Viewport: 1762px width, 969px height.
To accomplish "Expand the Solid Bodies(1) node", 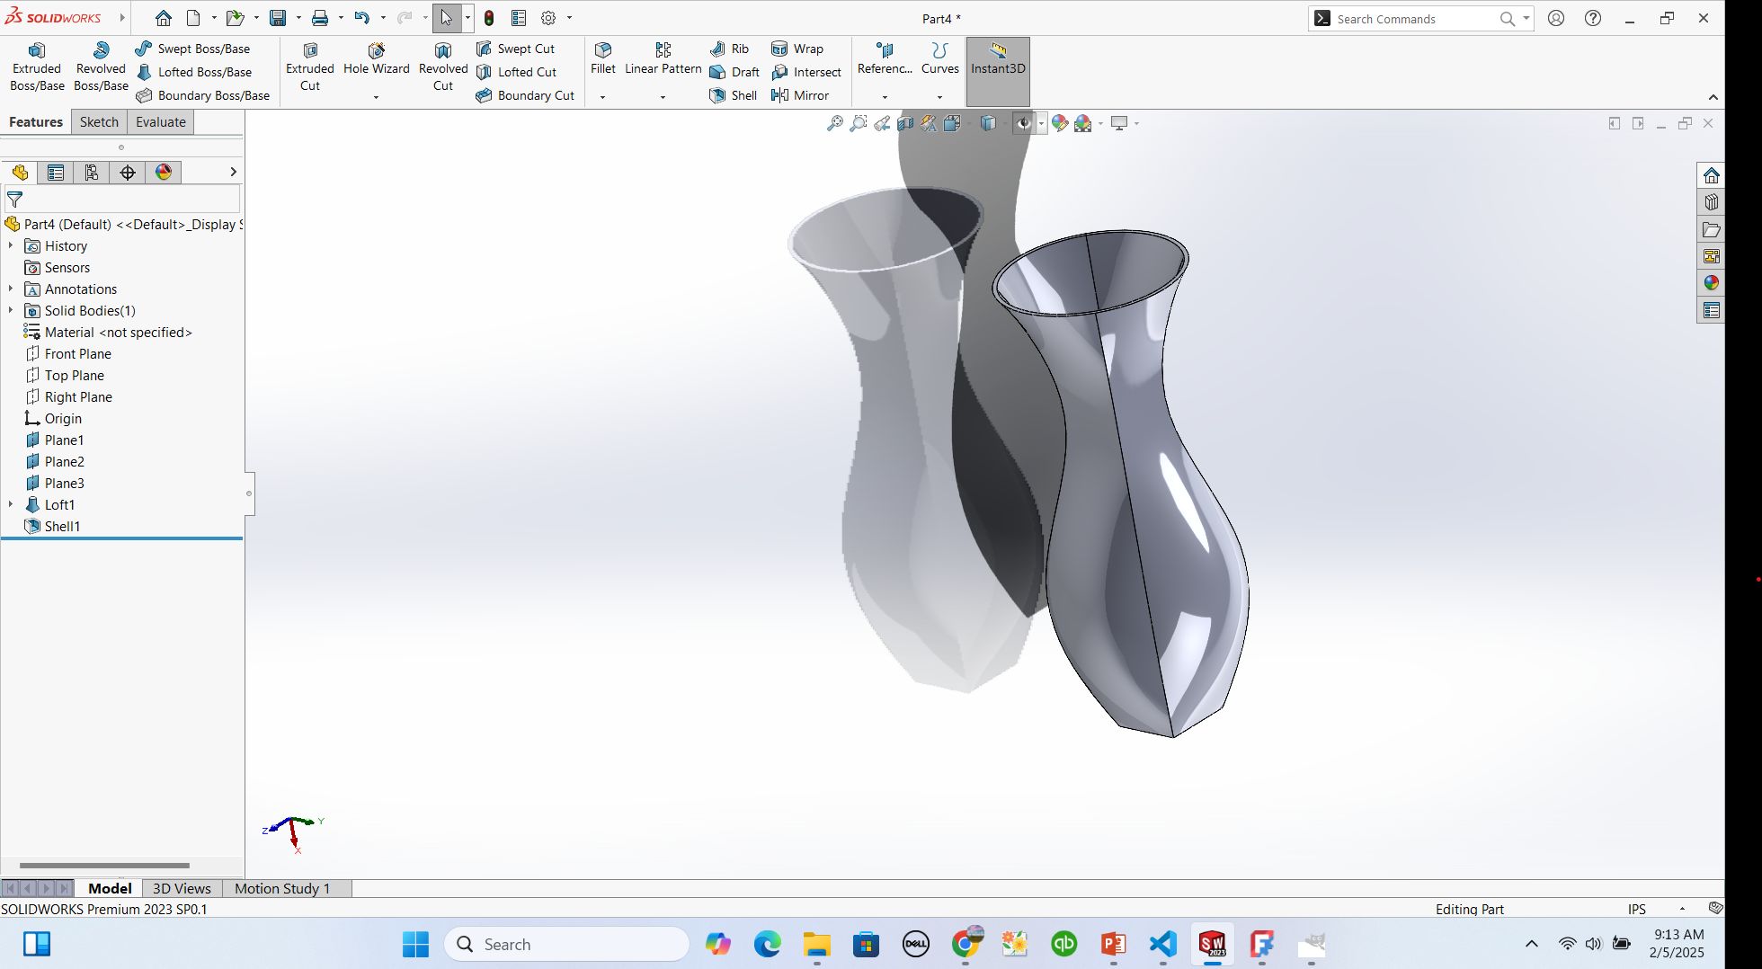I will (11, 310).
